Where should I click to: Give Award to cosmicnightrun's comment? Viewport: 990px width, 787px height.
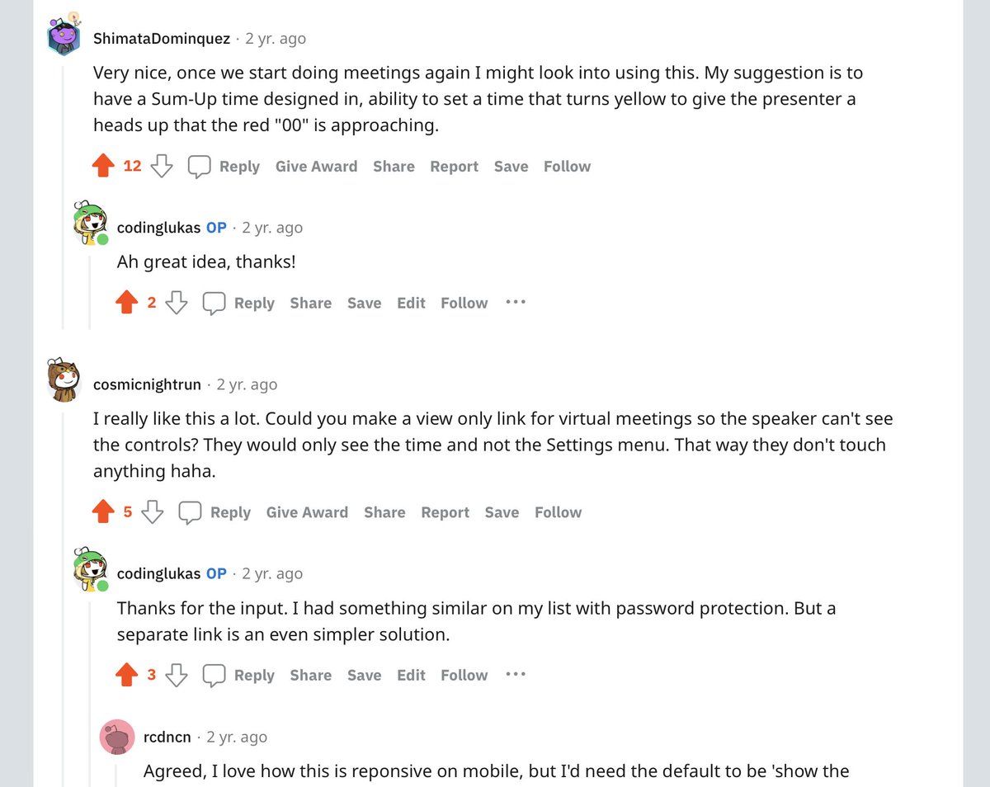tap(307, 512)
